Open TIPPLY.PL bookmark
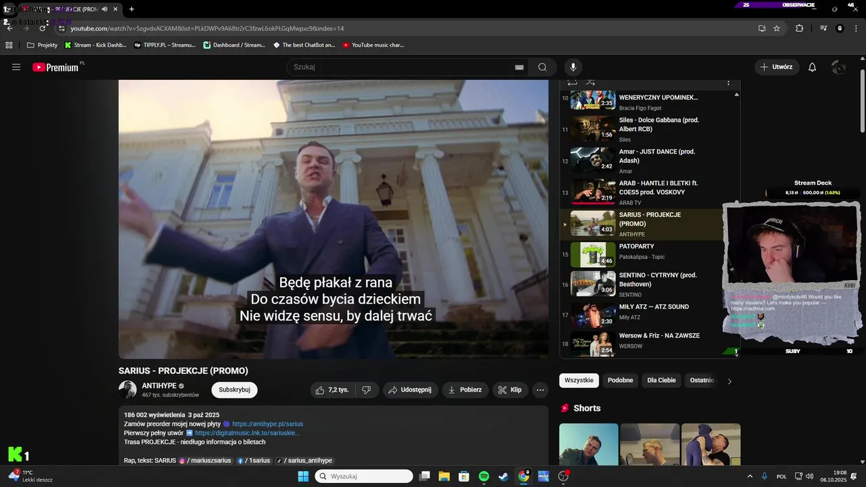 tap(165, 45)
